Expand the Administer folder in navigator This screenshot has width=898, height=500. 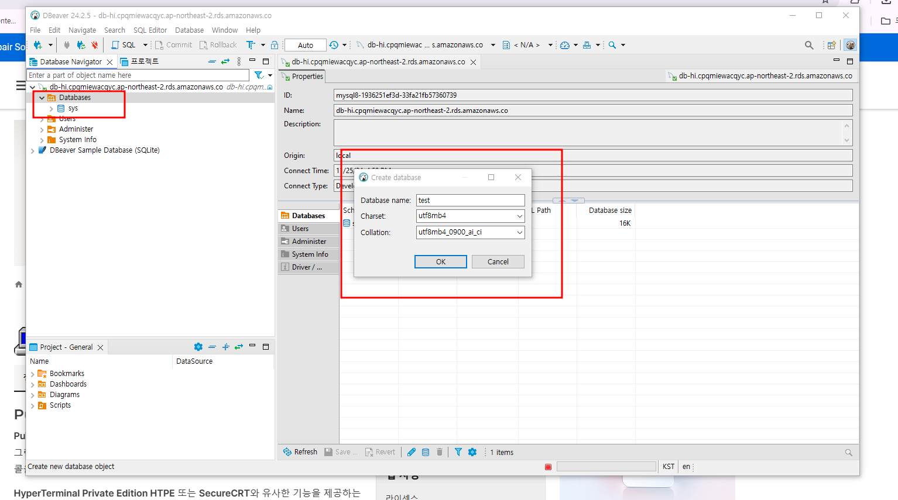click(42, 129)
